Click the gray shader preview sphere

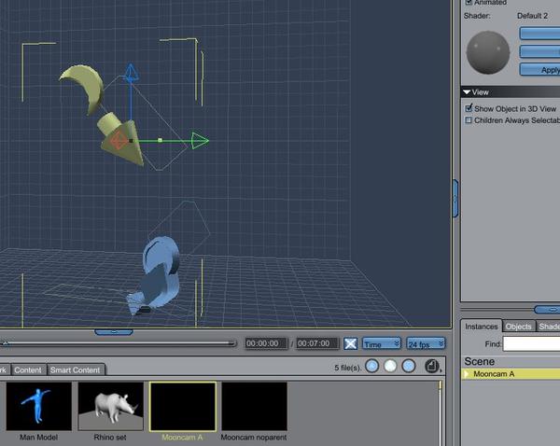coord(488,52)
